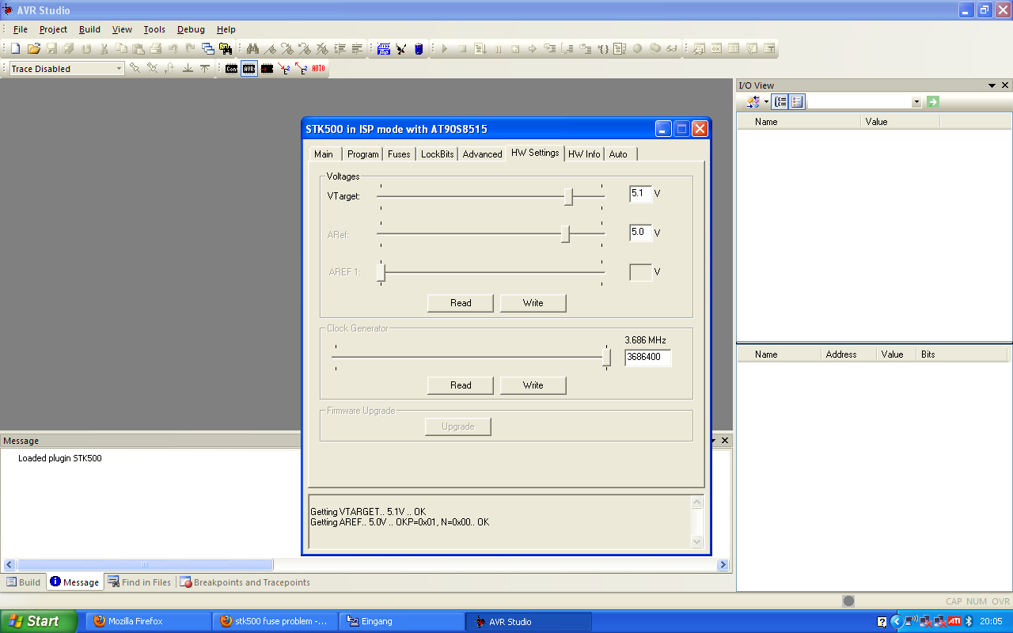
Task: Expand hidden system tray icons arrow
Action: pyautogui.click(x=896, y=622)
